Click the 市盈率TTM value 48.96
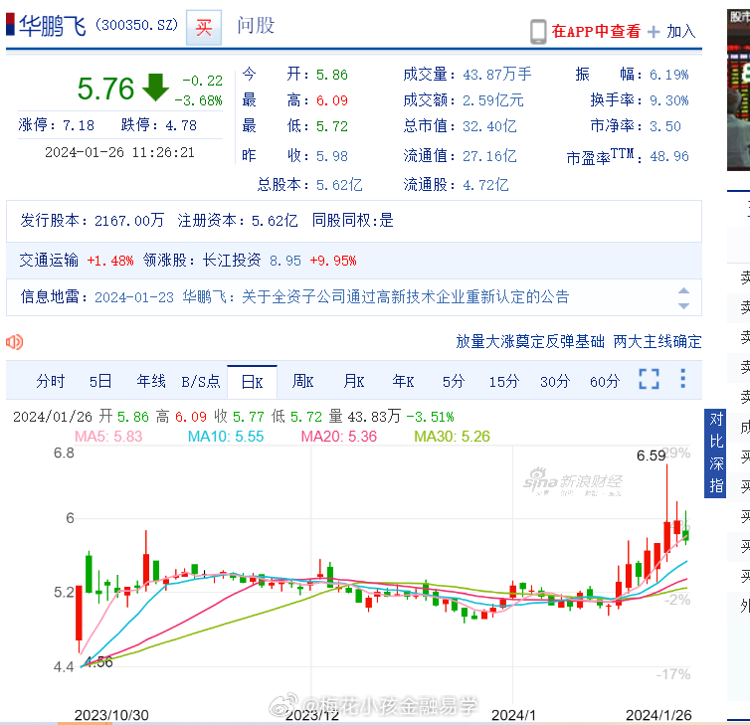This screenshot has width=750, height=725. pos(669,156)
